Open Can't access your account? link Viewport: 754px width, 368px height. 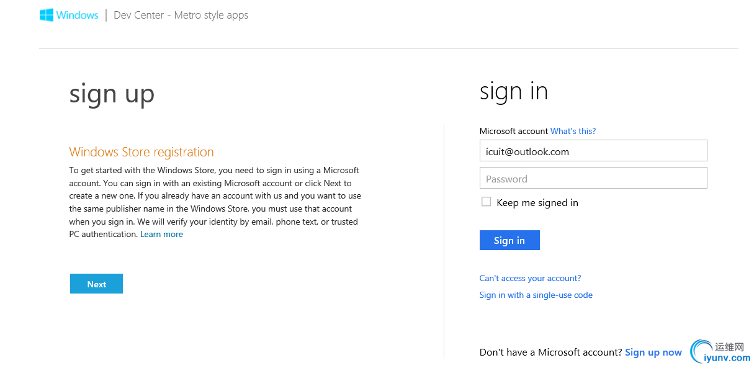pyautogui.click(x=530, y=278)
